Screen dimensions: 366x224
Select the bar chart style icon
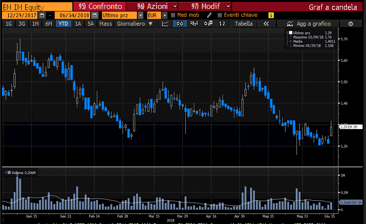click(x=194, y=24)
